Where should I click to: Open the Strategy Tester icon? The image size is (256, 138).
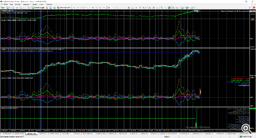(28, 7)
